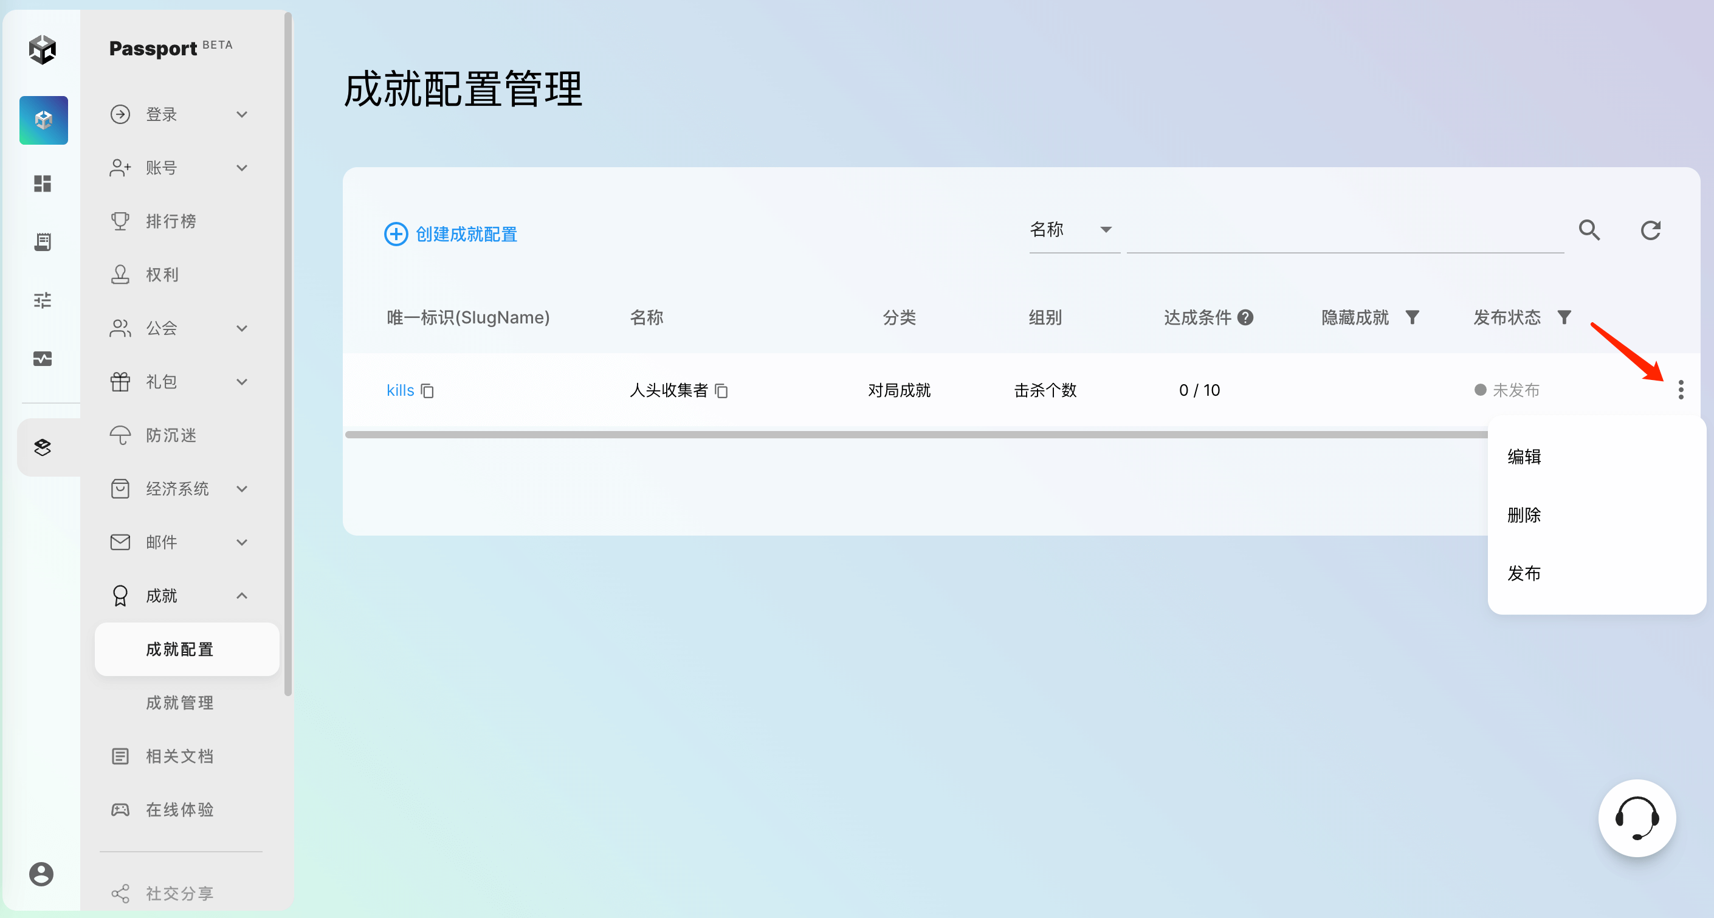The height and width of the screenshot is (918, 1714).
Task: Copy the kills slug name
Action: [428, 391]
